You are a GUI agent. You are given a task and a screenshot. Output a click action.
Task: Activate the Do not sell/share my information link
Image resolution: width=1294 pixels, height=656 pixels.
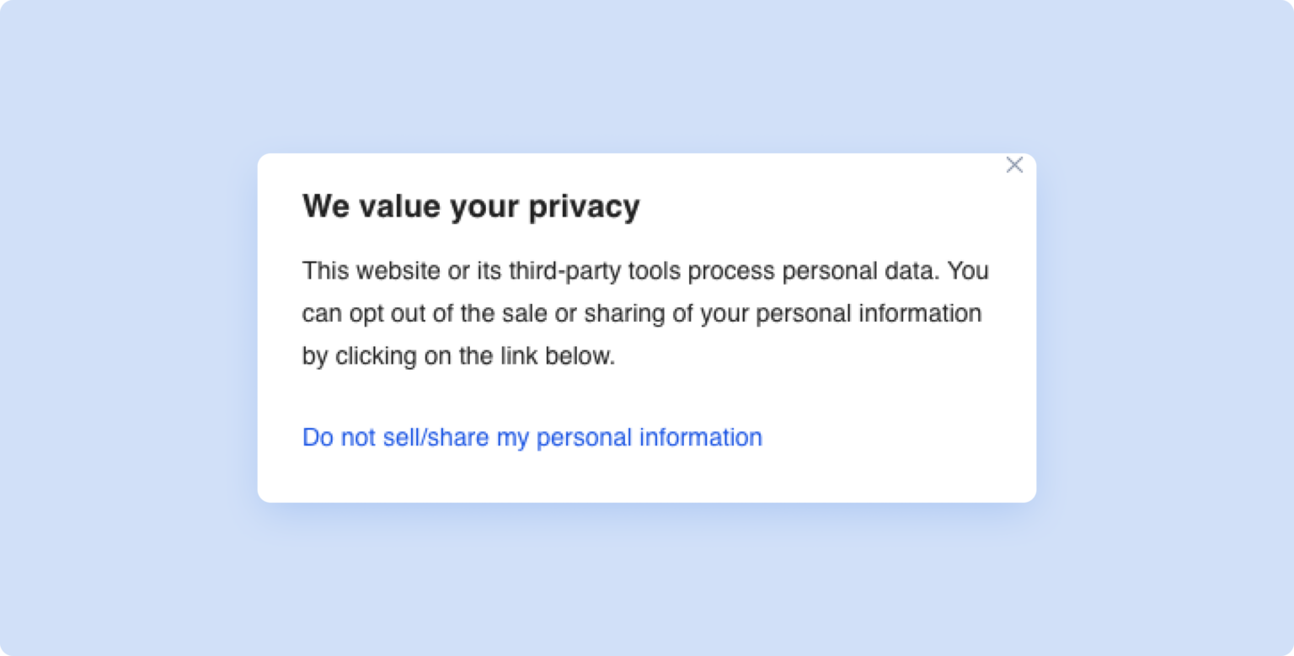point(532,437)
